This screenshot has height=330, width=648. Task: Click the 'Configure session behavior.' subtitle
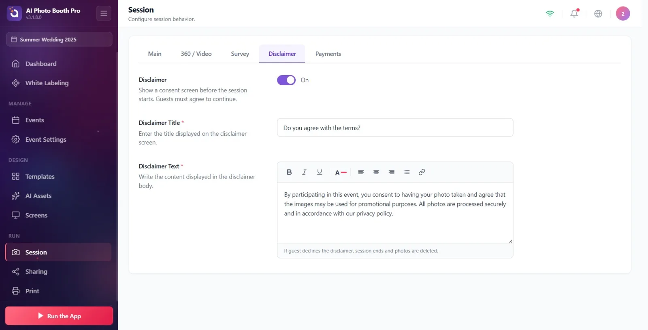tap(162, 19)
